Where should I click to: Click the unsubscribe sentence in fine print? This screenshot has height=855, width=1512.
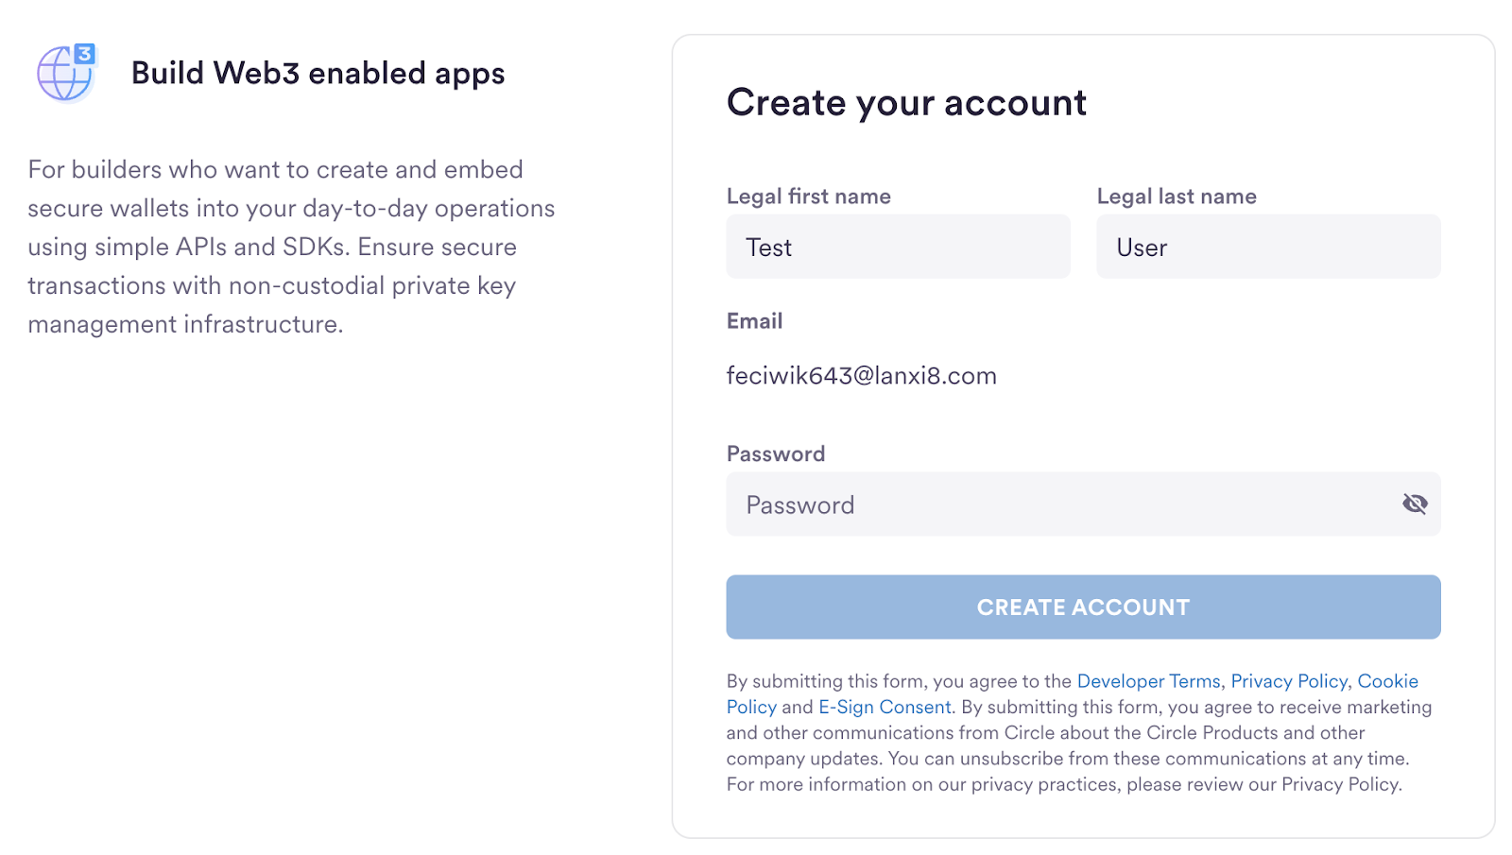pyautogui.click(x=1149, y=759)
